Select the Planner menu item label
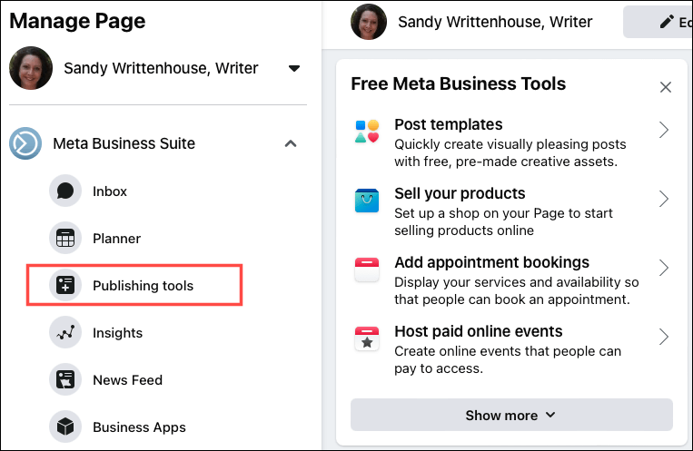The height and width of the screenshot is (451, 693). point(116,239)
